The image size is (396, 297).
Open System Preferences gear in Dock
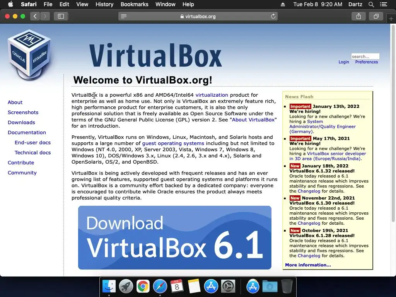click(x=228, y=287)
